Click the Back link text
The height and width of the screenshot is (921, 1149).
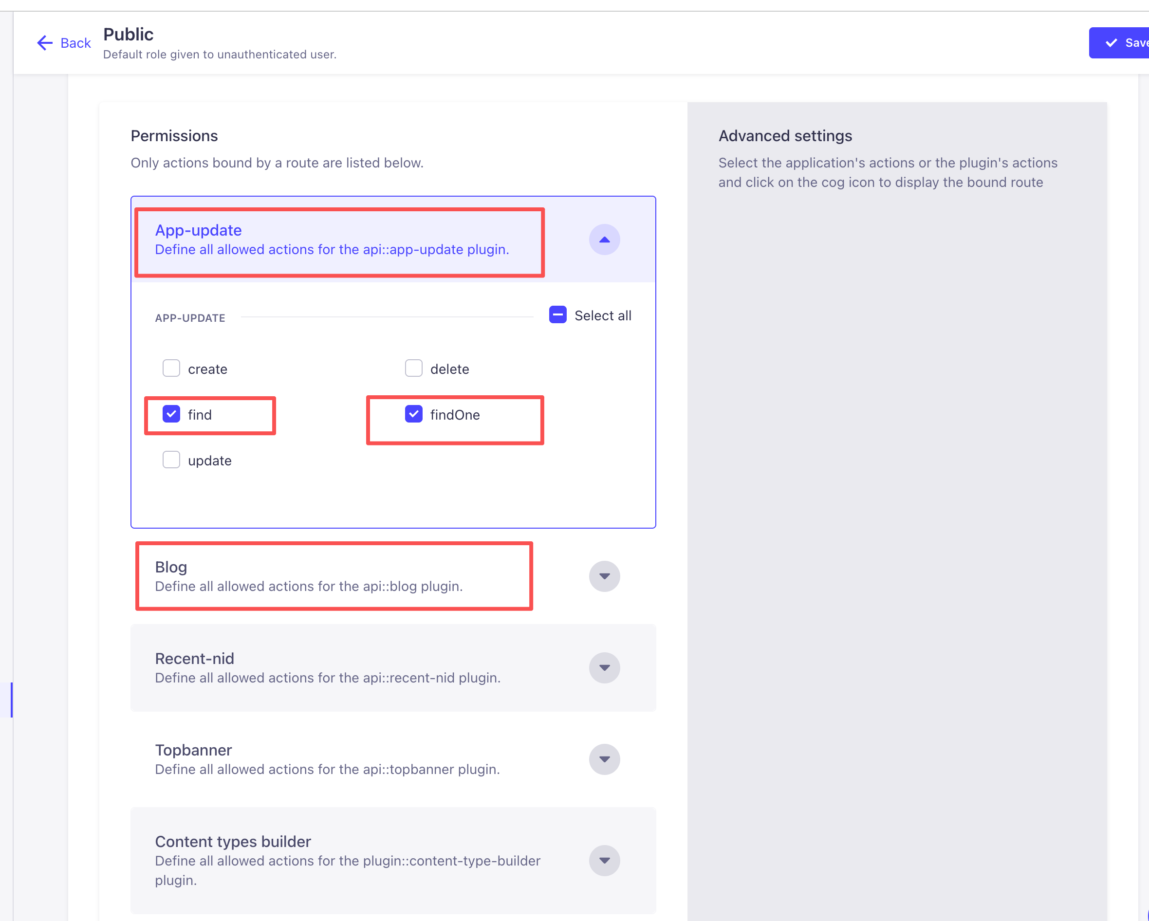[x=75, y=43]
